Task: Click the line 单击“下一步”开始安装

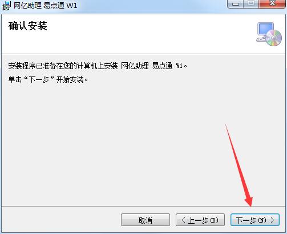Action: tap(48, 79)
